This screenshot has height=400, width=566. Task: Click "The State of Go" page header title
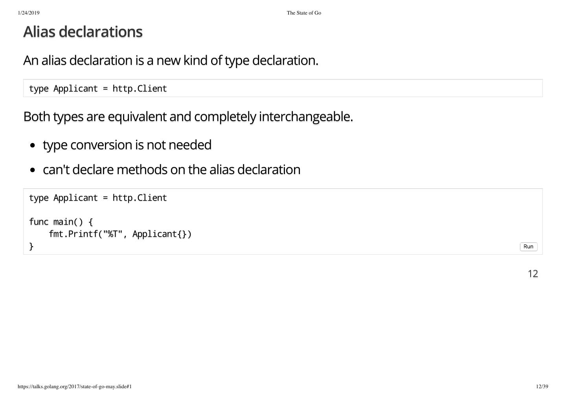(x=304, y=13)
